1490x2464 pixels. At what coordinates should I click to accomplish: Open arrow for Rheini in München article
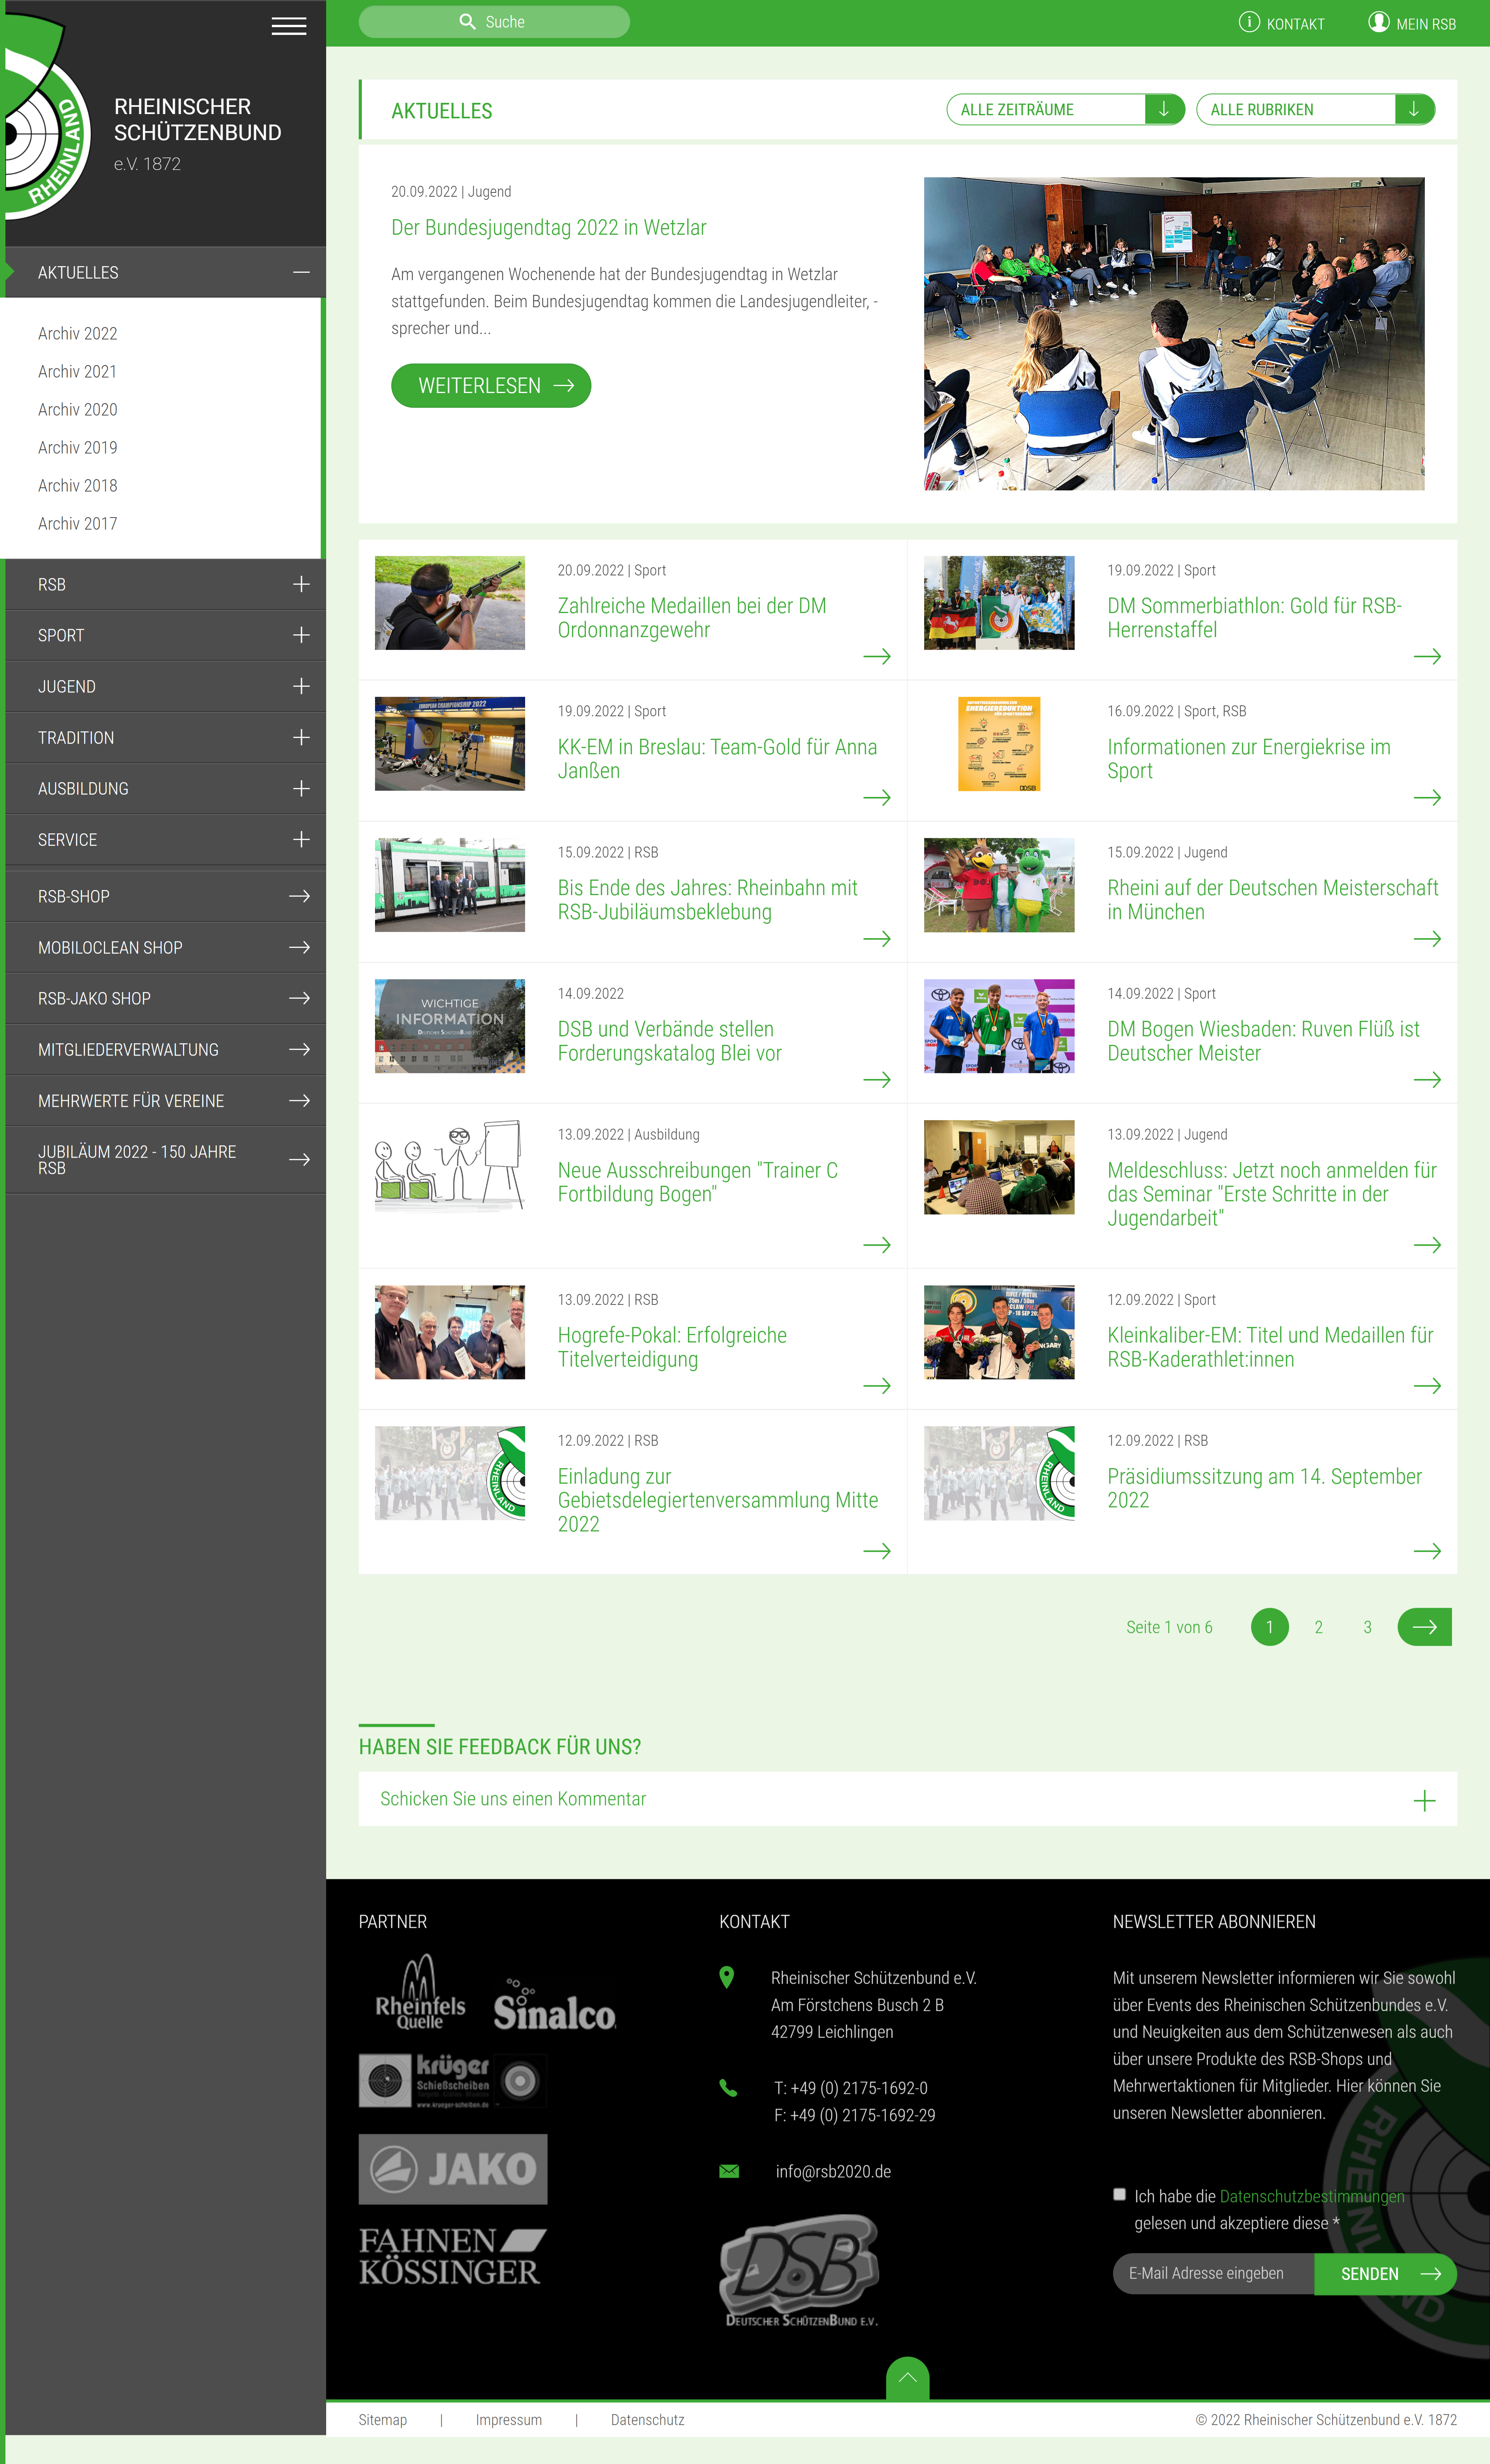click(1427, 939)
